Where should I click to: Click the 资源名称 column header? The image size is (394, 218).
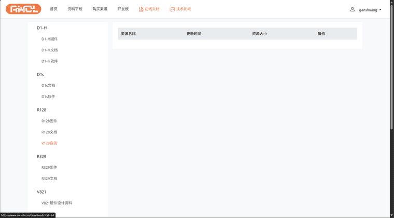128,34
